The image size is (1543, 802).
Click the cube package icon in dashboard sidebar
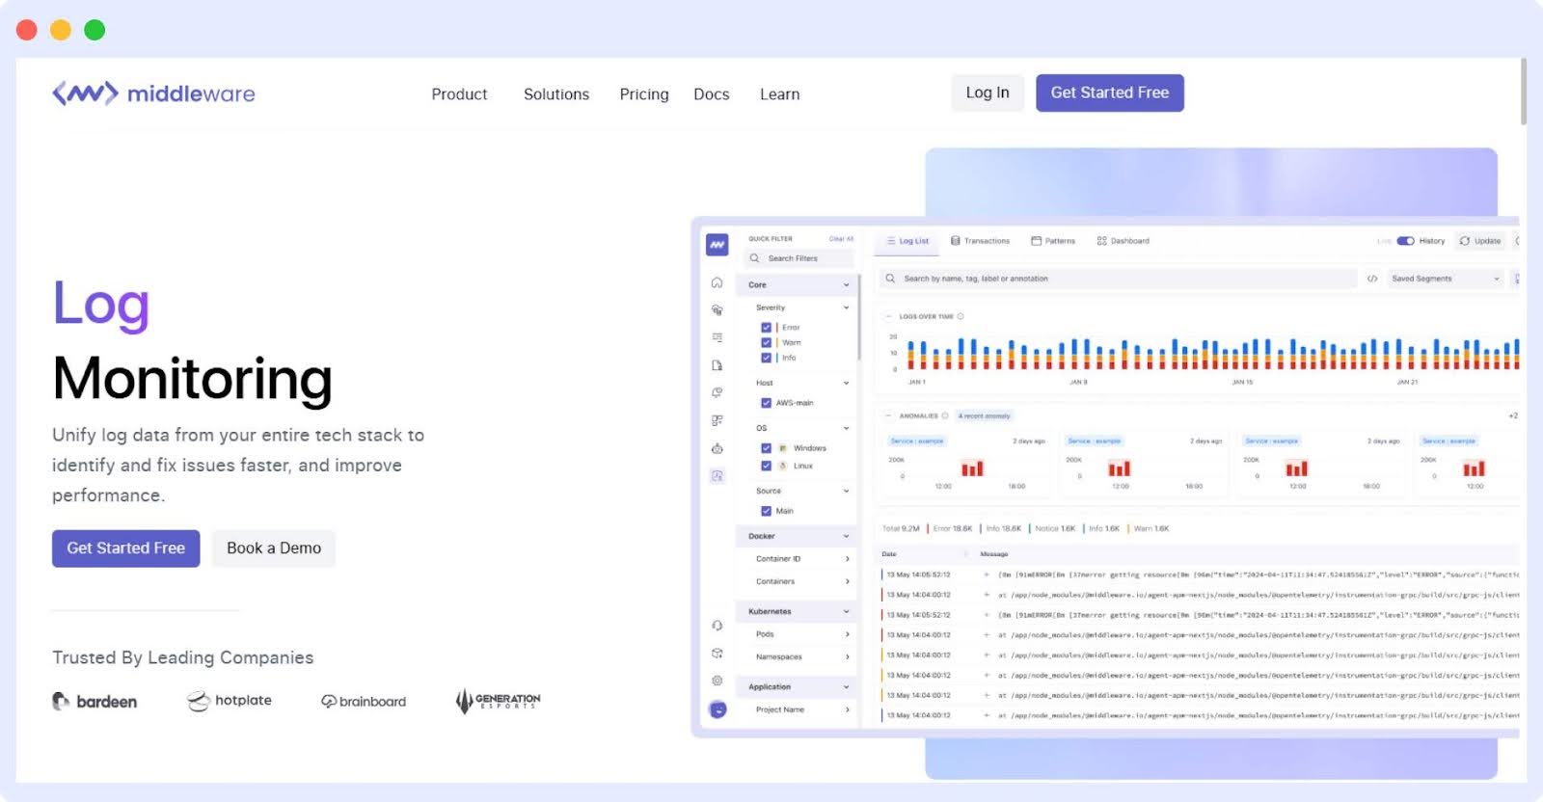pos(717,654)
